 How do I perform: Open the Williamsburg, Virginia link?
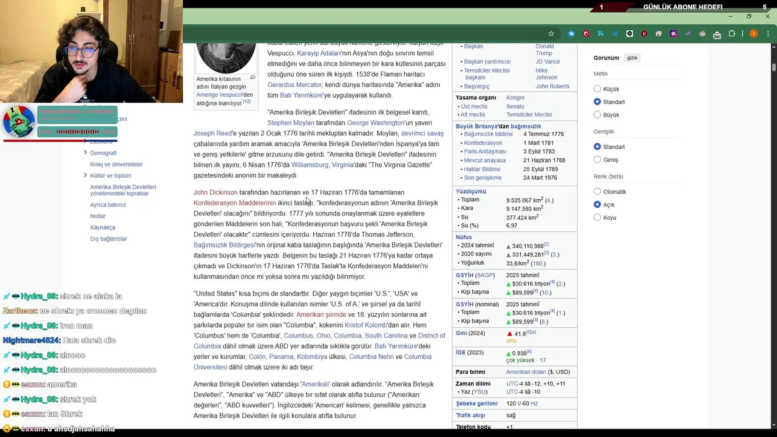coord(322,165)
